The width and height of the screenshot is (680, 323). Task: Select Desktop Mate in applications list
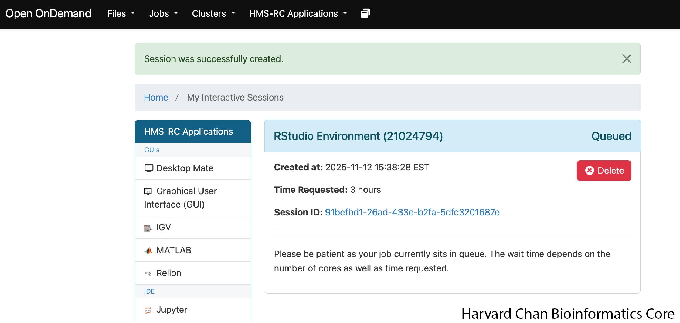(x=185, y=168)
